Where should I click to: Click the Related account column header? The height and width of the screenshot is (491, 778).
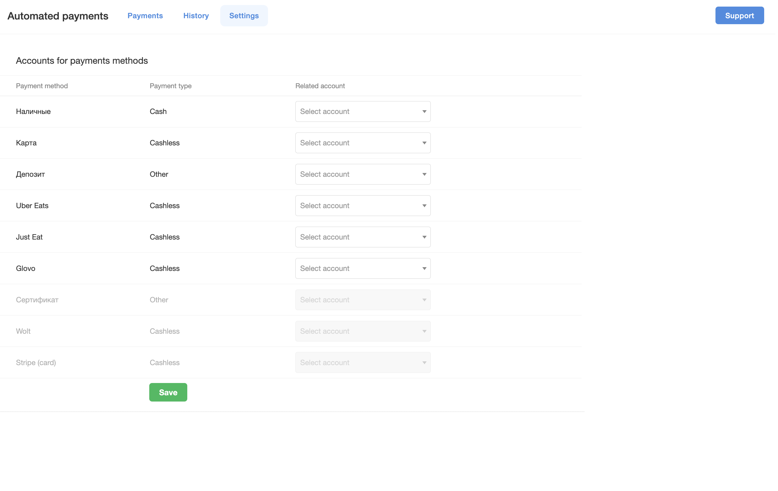(320, 86)
